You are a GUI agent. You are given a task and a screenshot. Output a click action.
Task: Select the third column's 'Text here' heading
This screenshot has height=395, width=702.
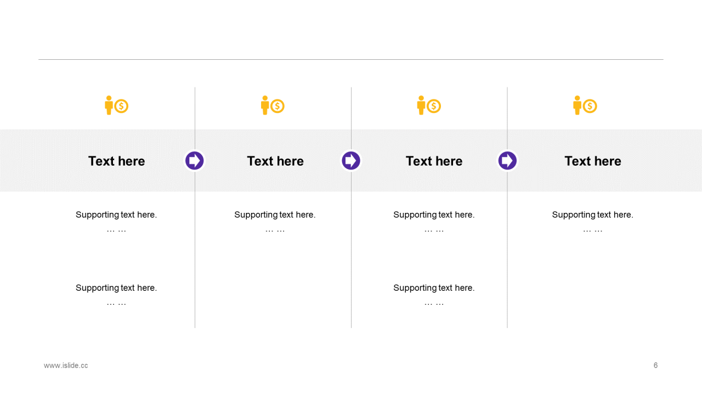coord(434,161)
